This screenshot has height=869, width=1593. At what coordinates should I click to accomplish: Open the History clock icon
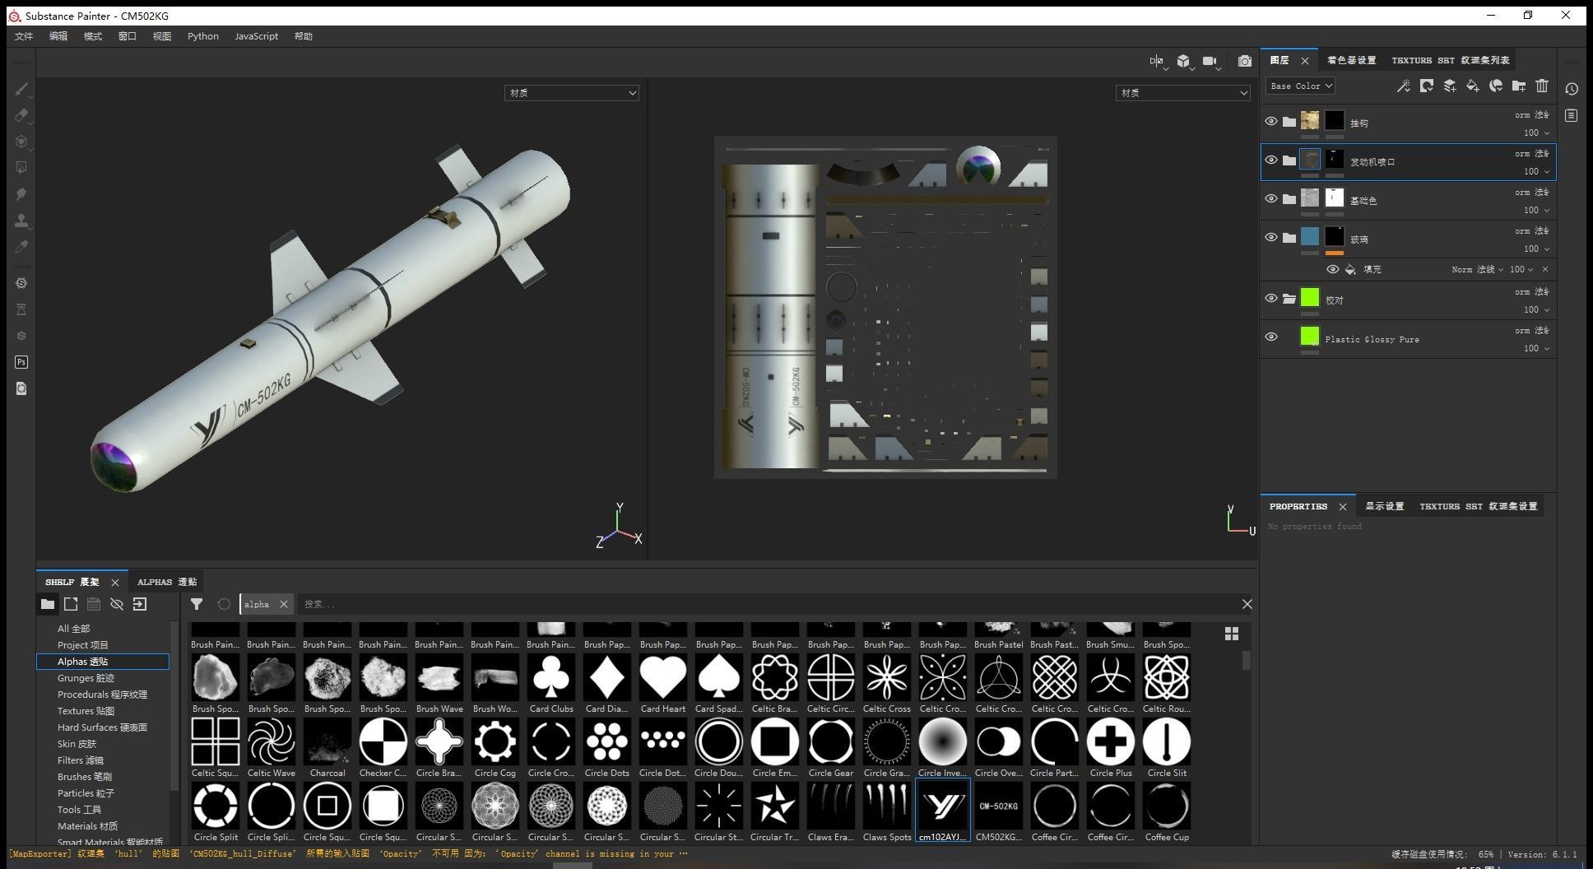1572,89
